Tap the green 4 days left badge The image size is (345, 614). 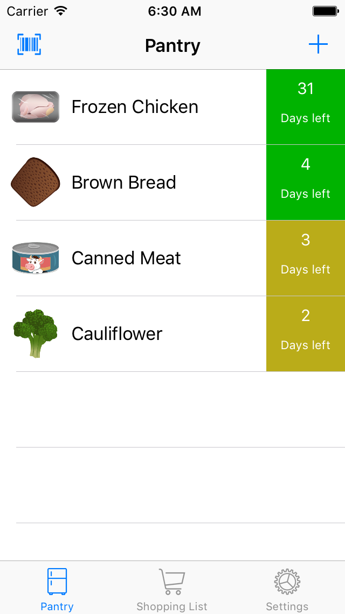click(x=306, y=183)
